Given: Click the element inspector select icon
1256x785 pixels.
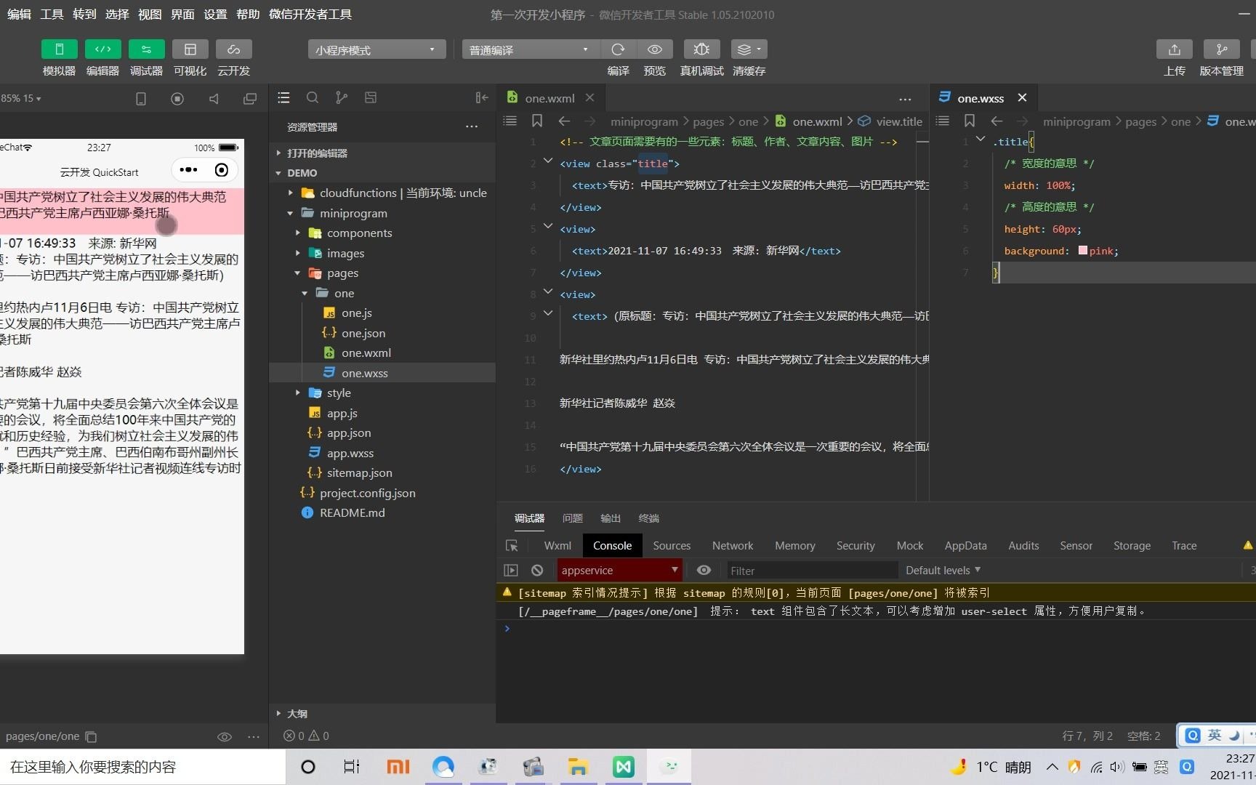Looking at the screenshot, I should (x=512, y=546).
